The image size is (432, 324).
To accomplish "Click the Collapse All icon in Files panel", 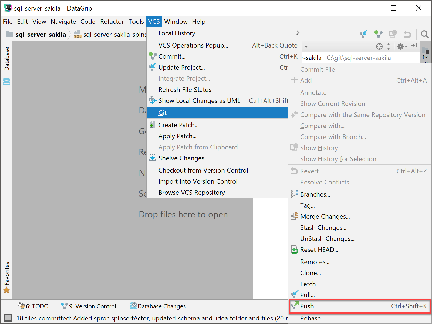I will pyautogui.click(x=389, y=46).
